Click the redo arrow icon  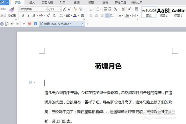(17, 24)
